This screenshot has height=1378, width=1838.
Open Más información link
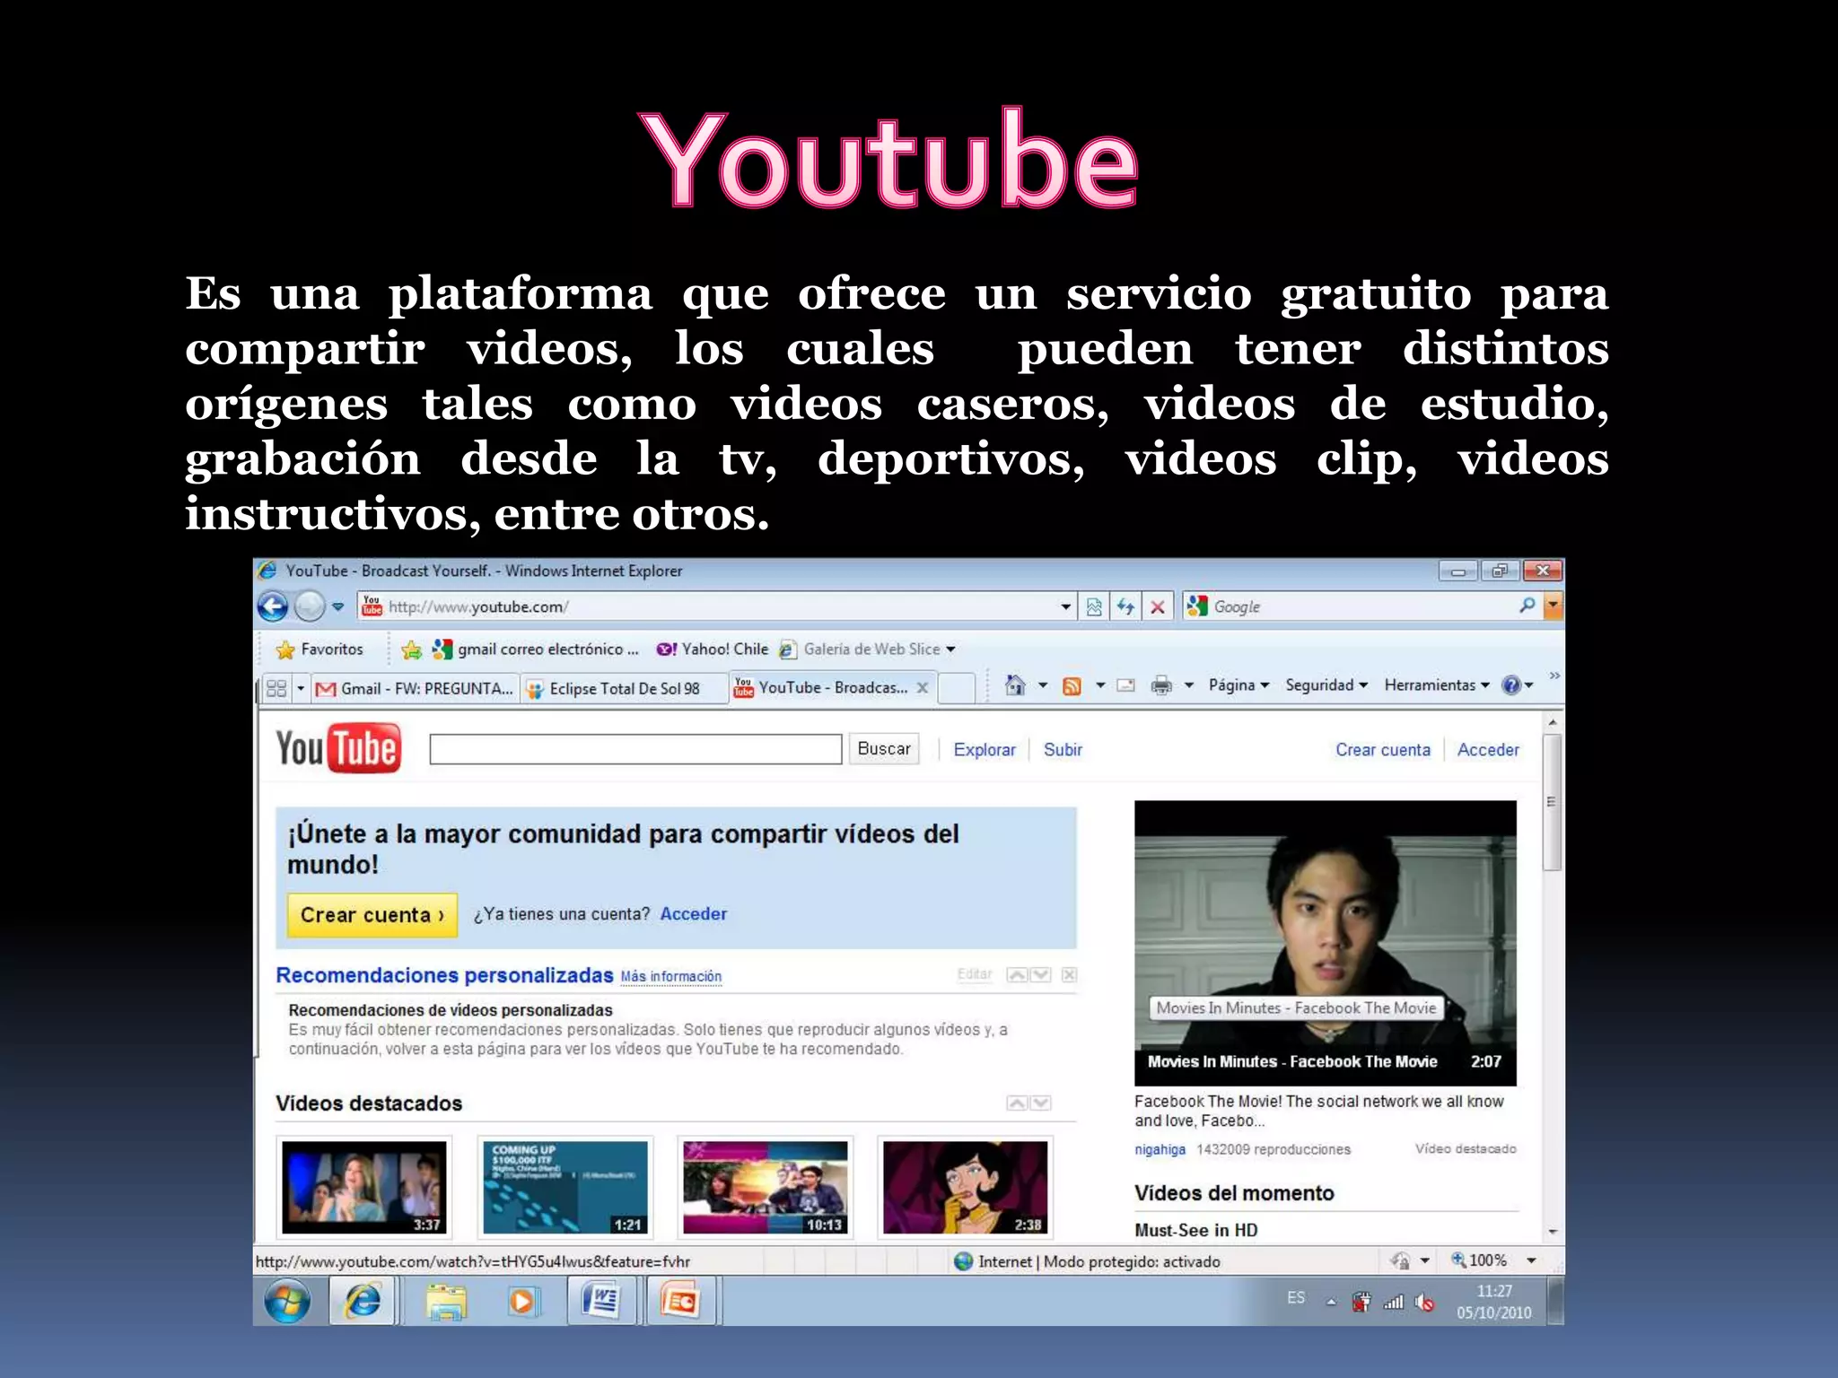pyautogui.click(x=671, y=976)
